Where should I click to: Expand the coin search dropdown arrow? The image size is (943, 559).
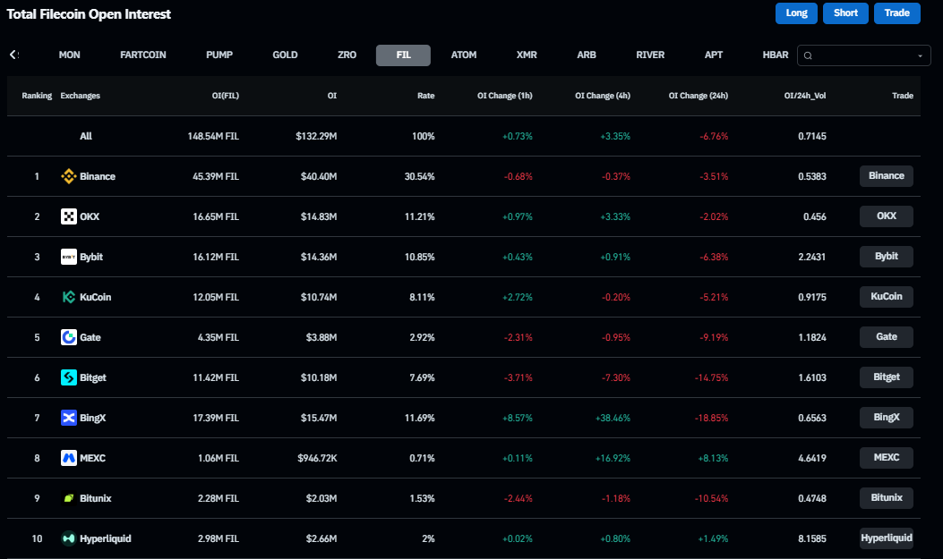920,55
